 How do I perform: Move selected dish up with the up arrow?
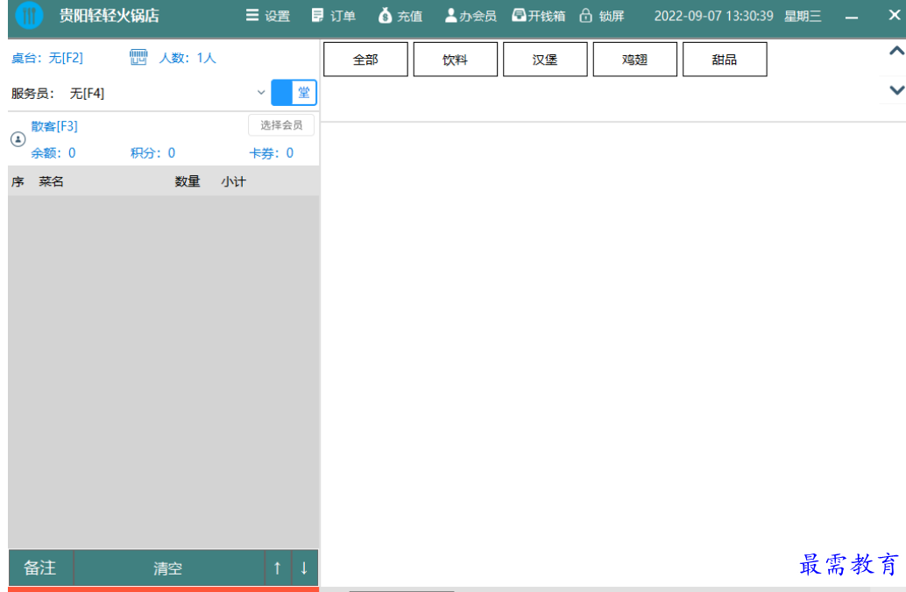(278, 567)
